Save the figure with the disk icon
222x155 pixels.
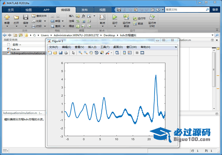[61, 53]
